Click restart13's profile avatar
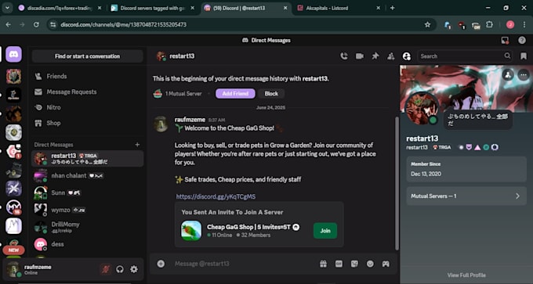The width and height of the screenshot is (533, 284). click(x=422, y=109)
